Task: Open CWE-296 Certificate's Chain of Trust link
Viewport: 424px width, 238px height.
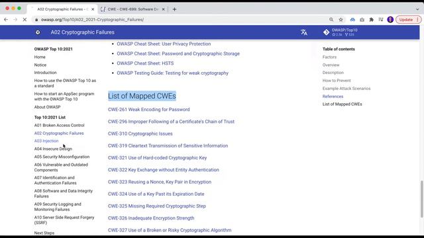Action: (x=171, y=122)
